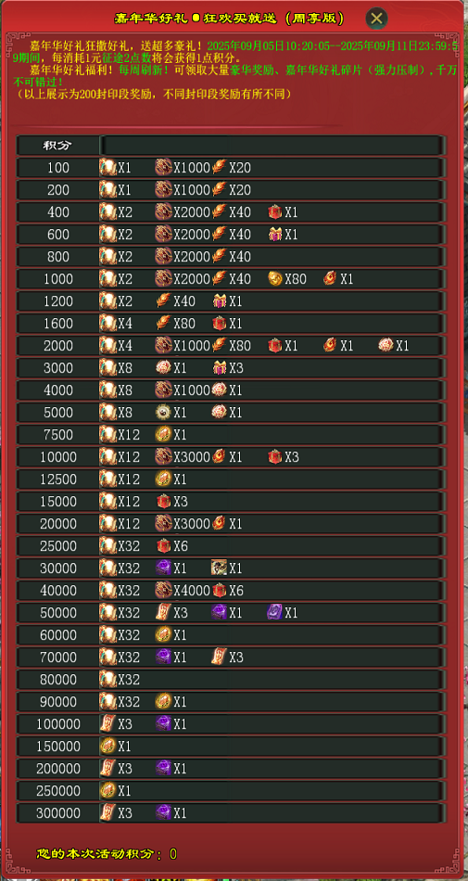The height and width of the screenshot is (881, 468).
Task: Click the 积分 column header
Action: (57, 146)
